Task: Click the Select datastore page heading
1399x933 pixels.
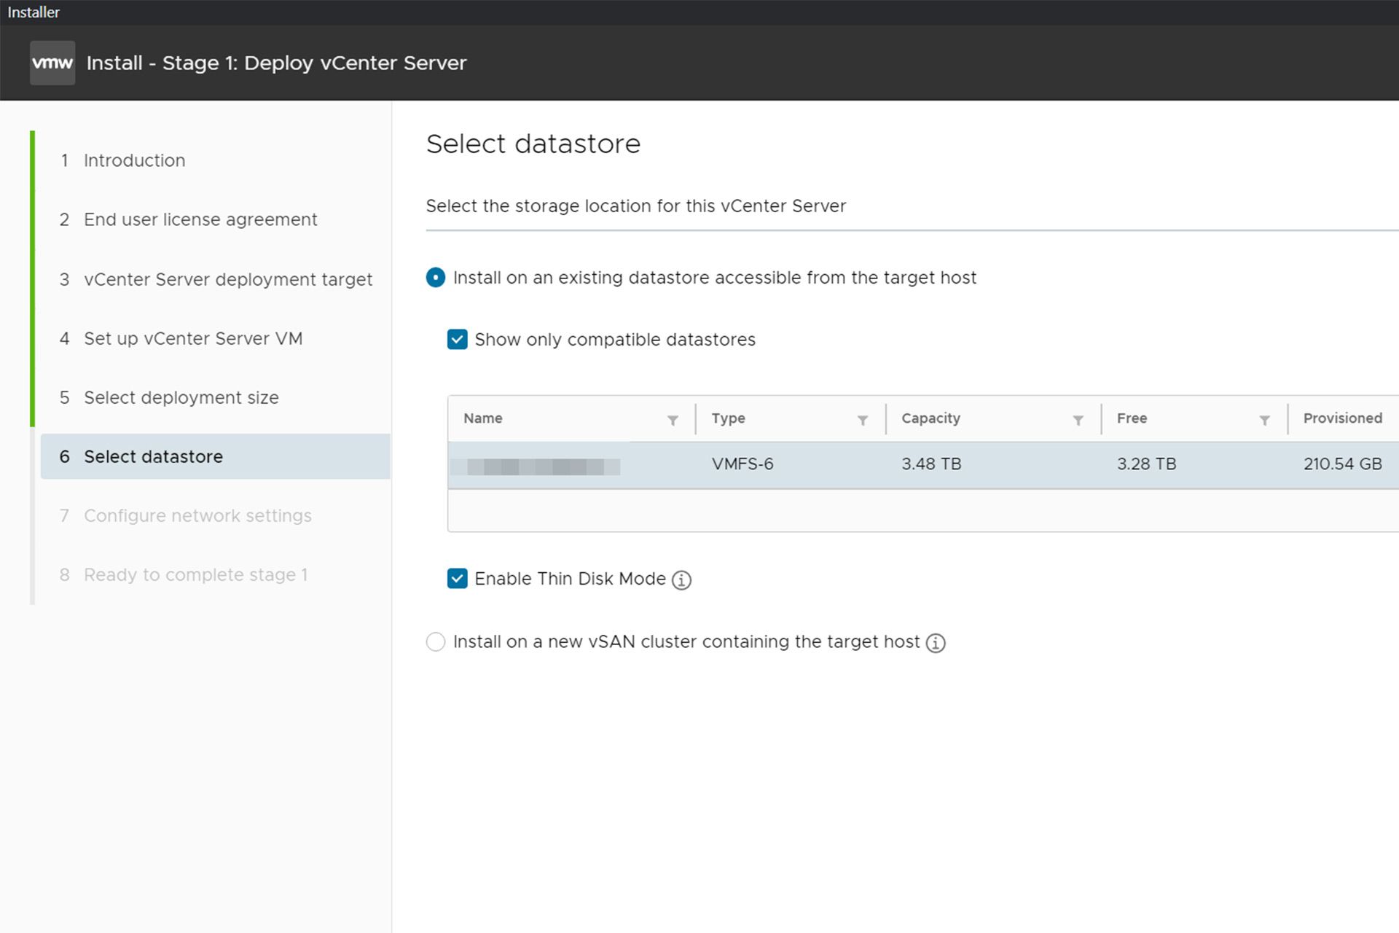Action: pos(533,144)
